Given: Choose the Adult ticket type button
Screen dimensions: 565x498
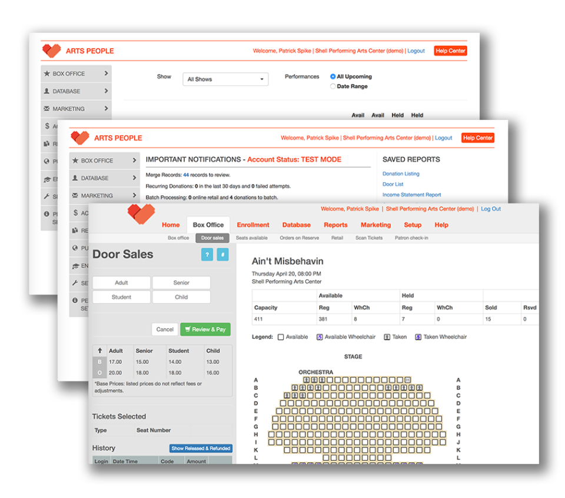Looking at the screenshot, I should point(121,283).
